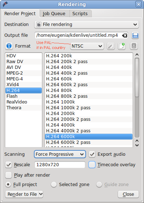144x203 pixels.
Task: Select the H.264 200k profile
Action: pyautogui.click(x=89, y=56)
